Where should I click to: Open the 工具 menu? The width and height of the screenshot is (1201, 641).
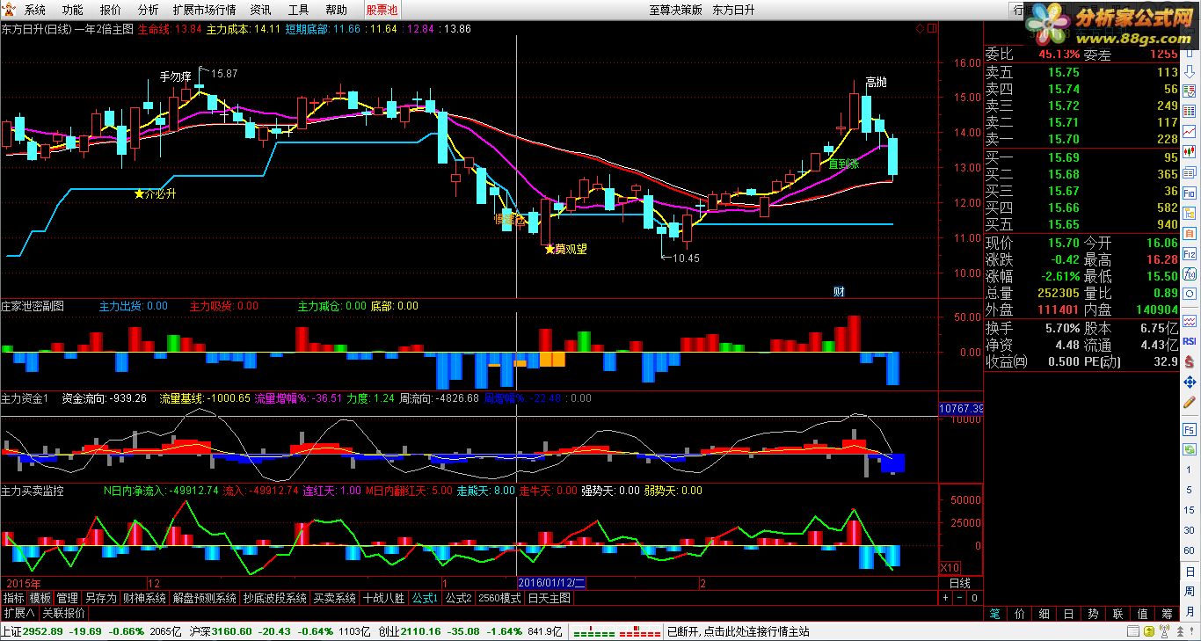pyautogui.click(x=299, y=10)
